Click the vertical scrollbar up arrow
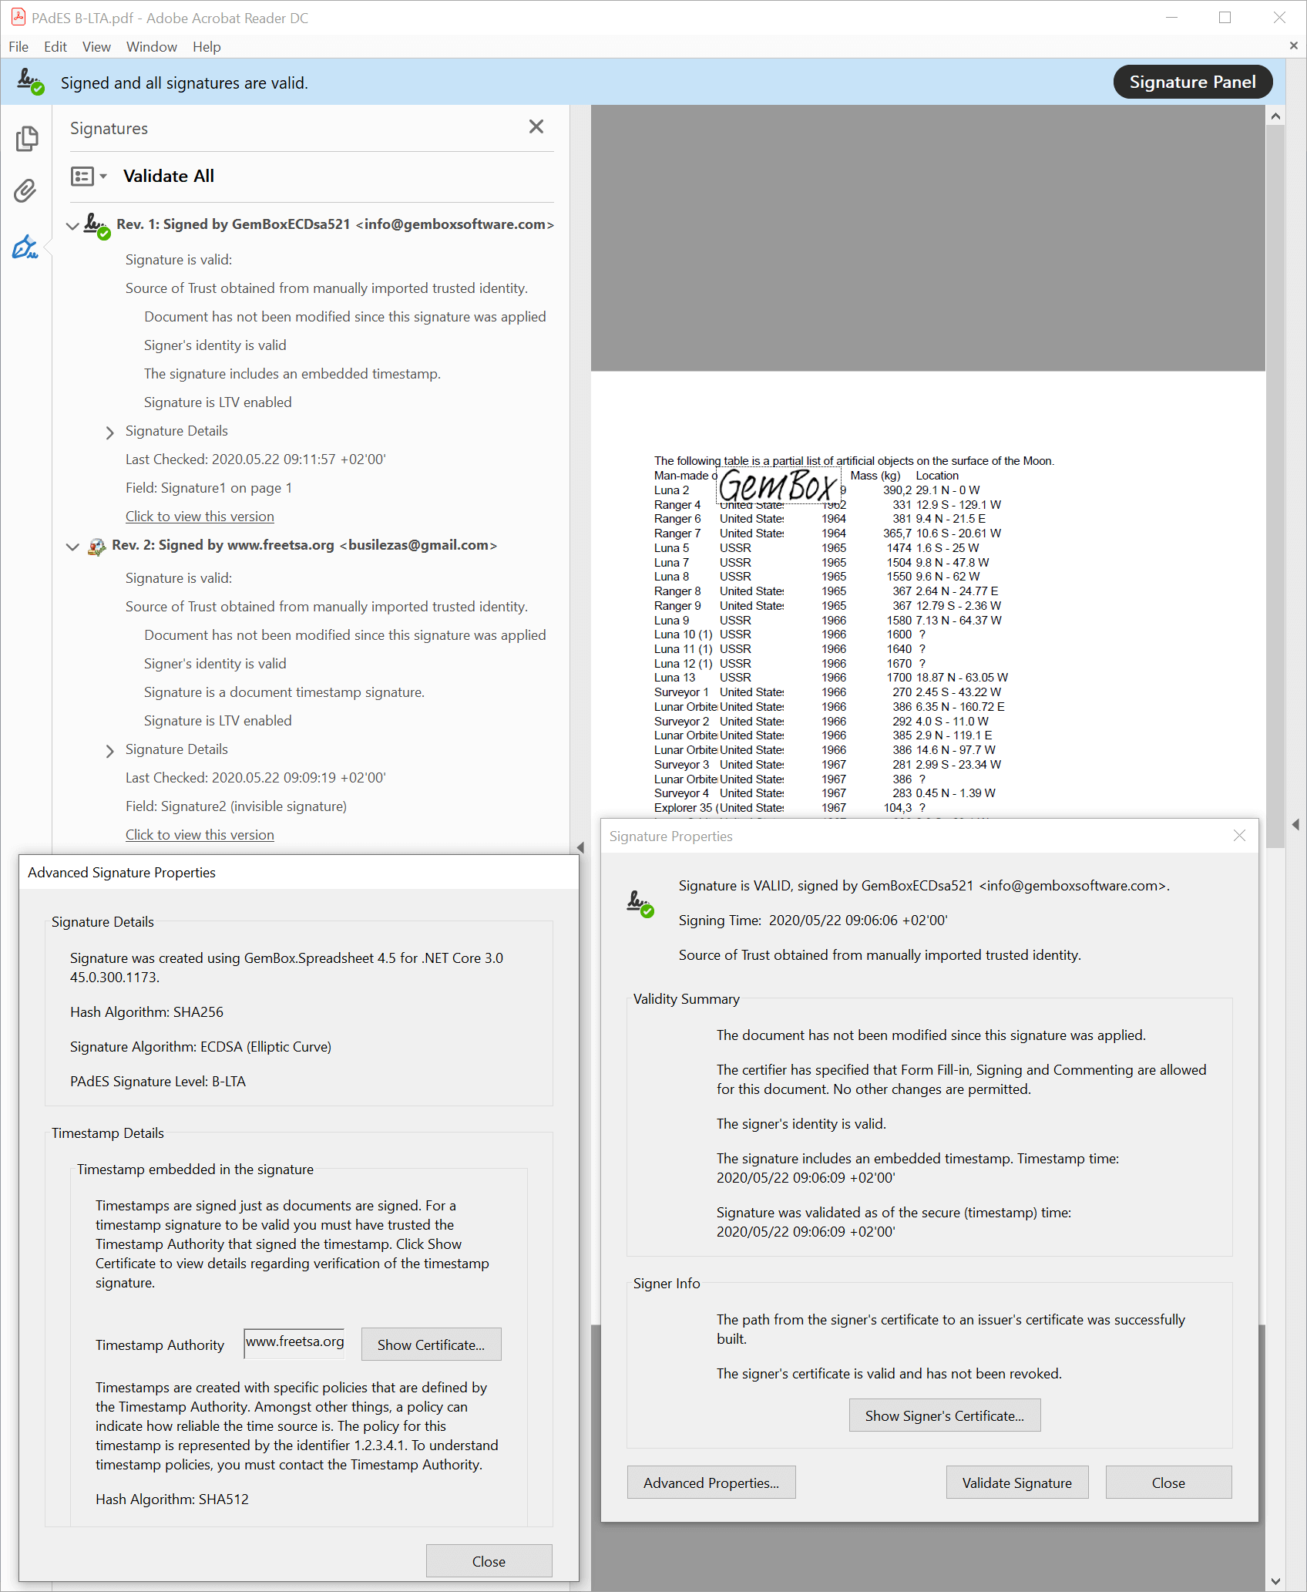 tap(1275, 116)
